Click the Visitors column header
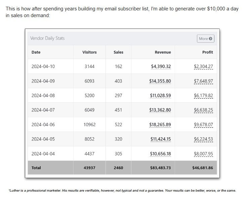 [x=89, y=52]
